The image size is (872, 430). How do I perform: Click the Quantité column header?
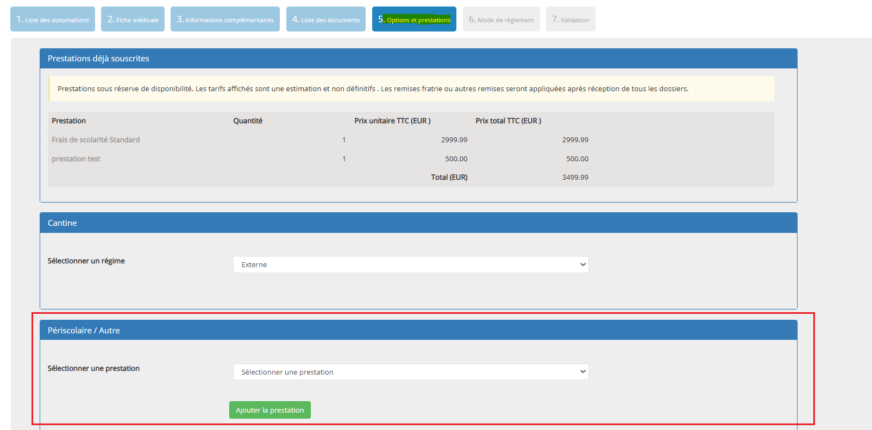coord(248,121)
